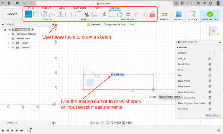
Task: Open the MODIFY dropdown menu
Action: click(85, 19)
